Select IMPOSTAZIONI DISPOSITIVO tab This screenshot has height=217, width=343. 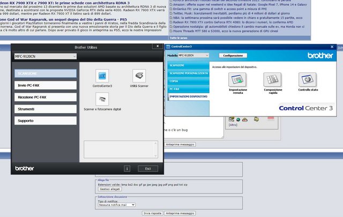(188, 96)
